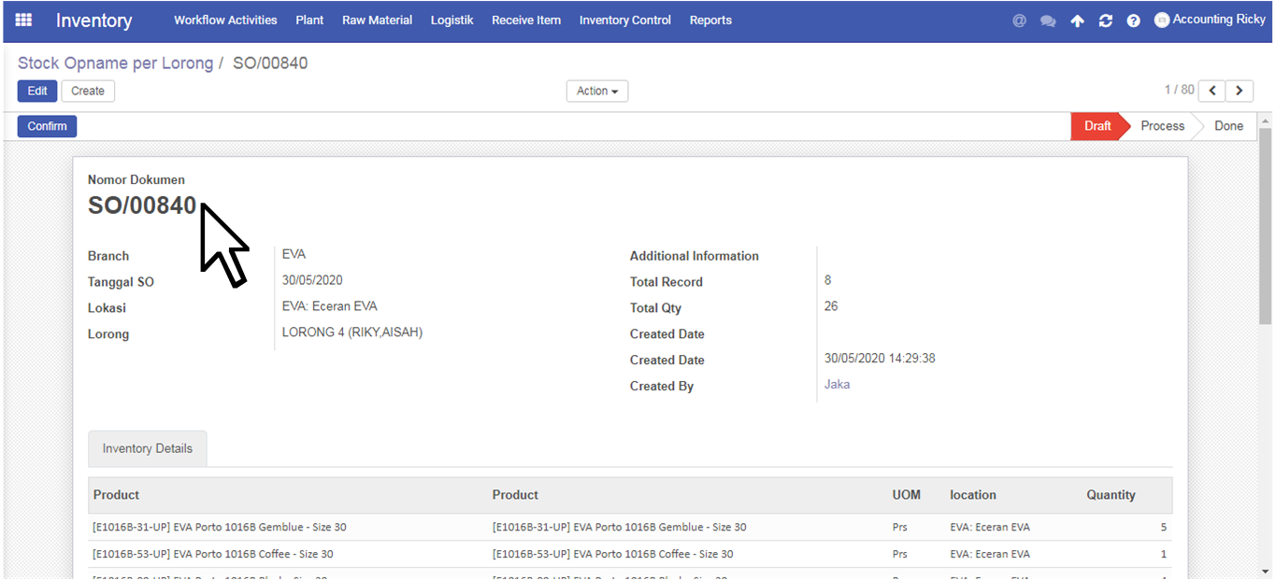Go to the next record arrow
The width and height of the screenshot is (1276, 580).
(1240, 91)
